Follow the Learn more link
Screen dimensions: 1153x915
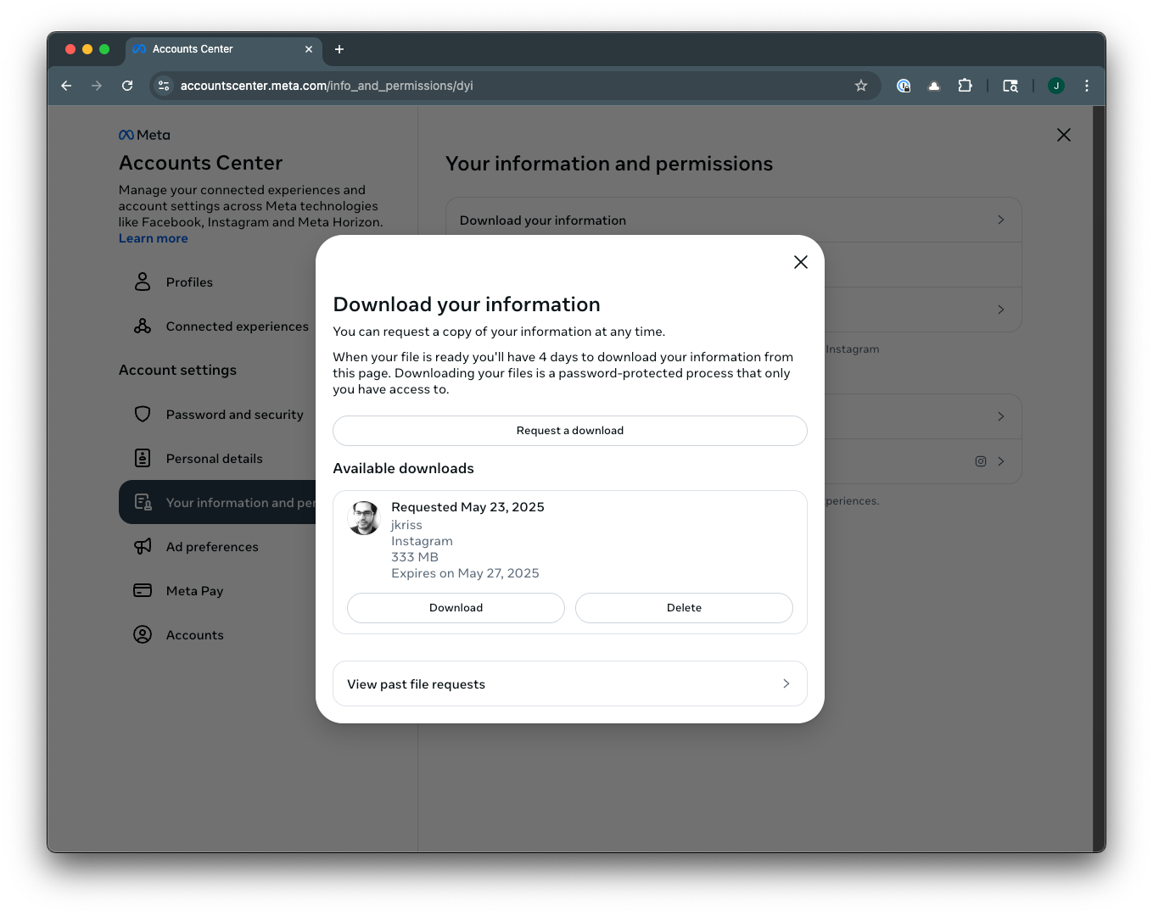154,238
